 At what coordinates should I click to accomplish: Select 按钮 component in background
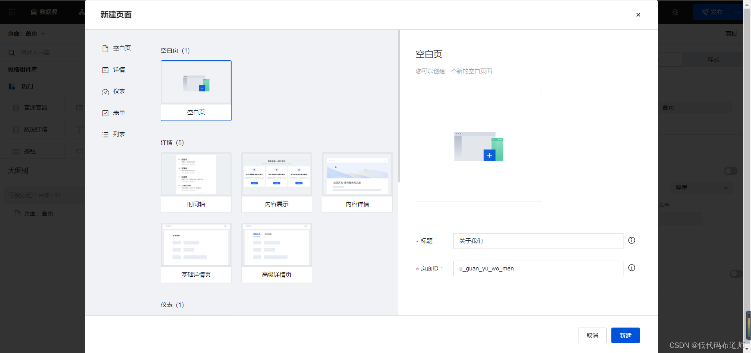pos(37,151)
